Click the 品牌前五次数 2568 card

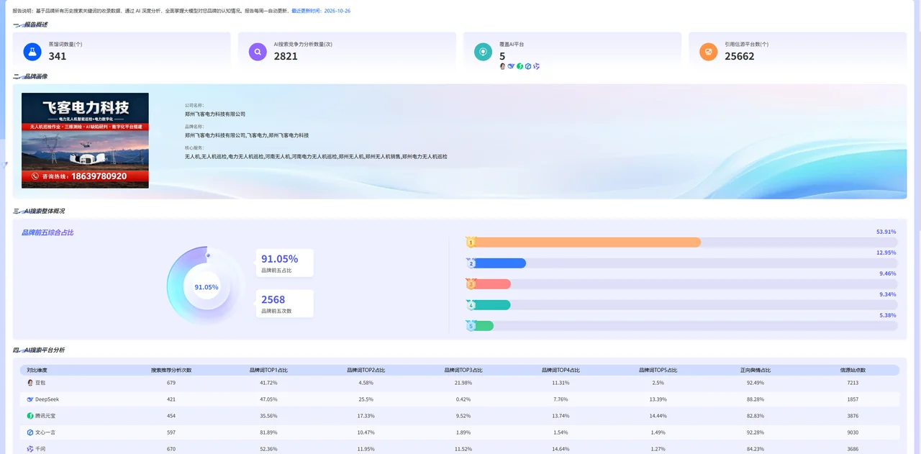tap(285, 304)
